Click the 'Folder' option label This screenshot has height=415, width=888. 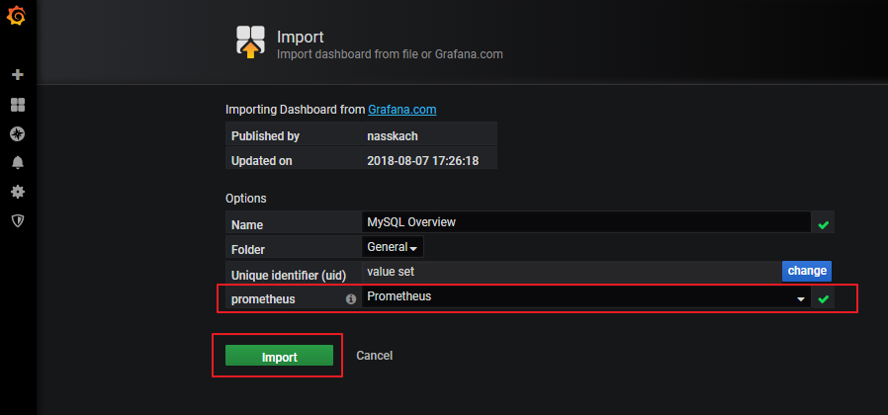[x=248, y=250]
